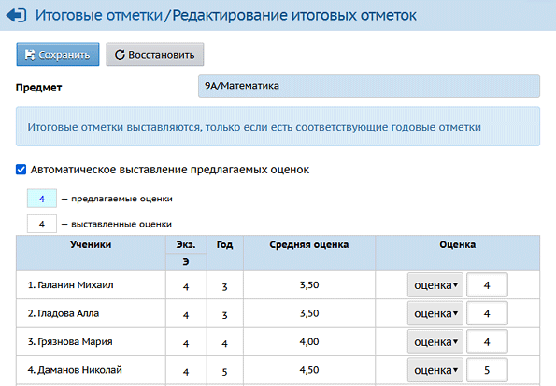Click year grade 4 for Грязнова Мария

point(225,343)
